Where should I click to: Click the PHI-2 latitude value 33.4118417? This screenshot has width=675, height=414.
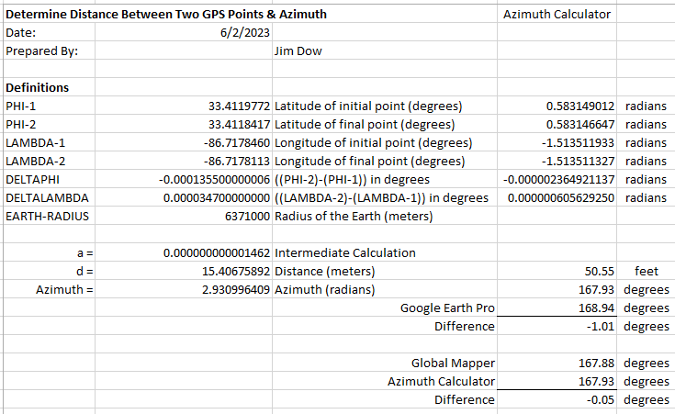pos(237,125)
